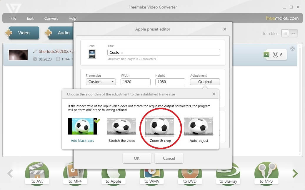Image resolution: width=305 pixels, height=190 pixels.
Task: Choose the to MP3 output format
Action: [x=266, y=174]
